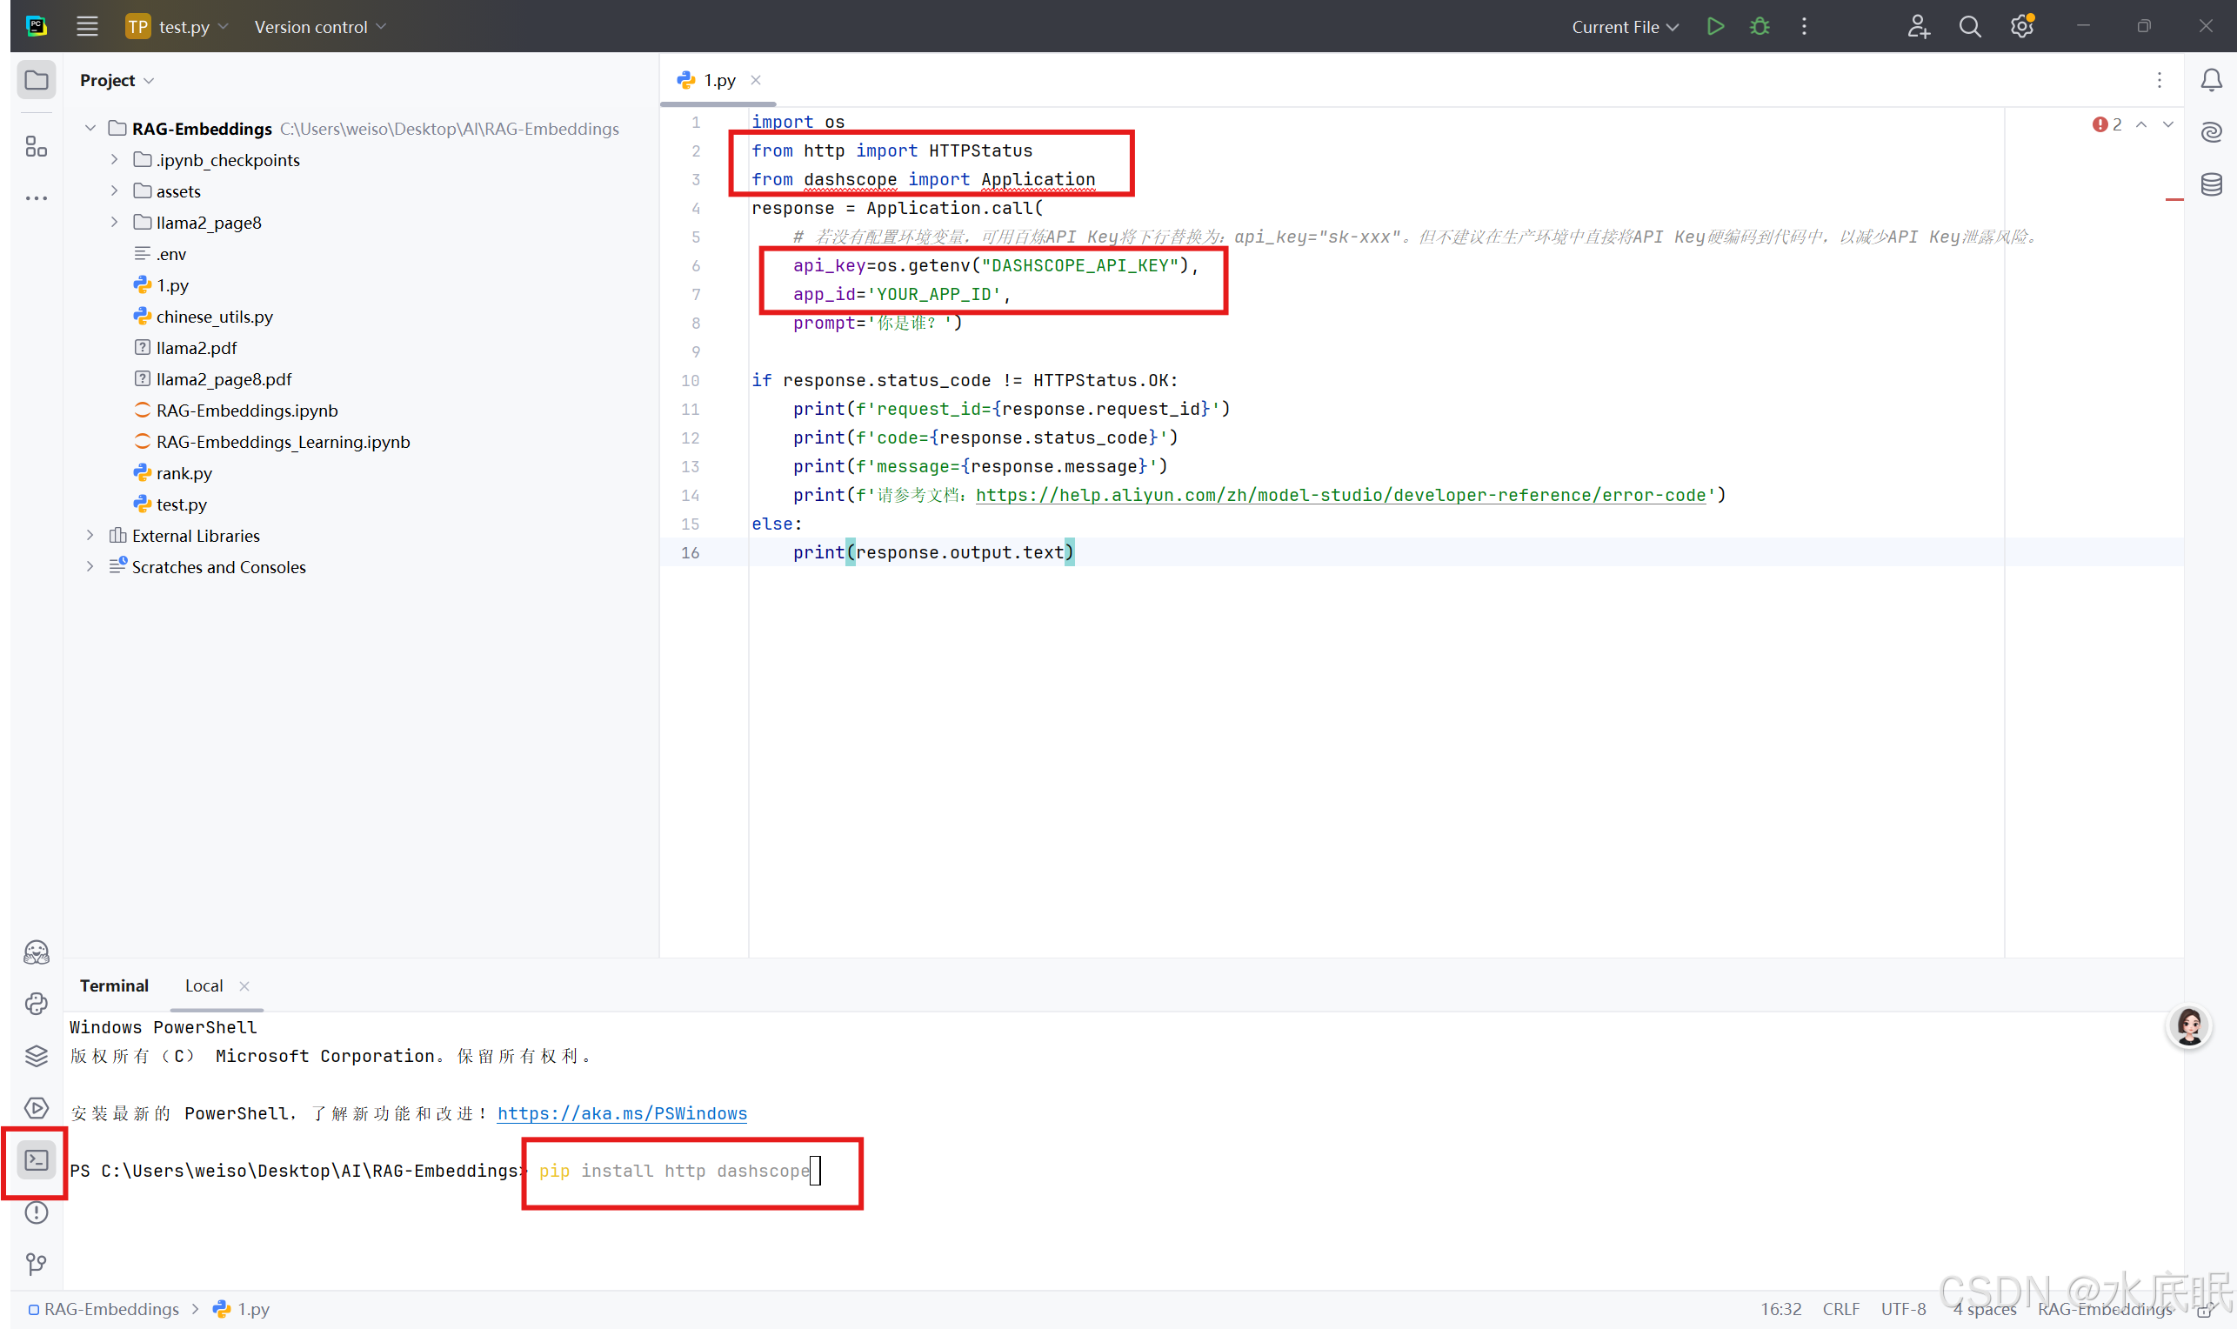Open rank.py in the project tree
The height and width of the screenshot is (1329, 2237).
[184, 473]
